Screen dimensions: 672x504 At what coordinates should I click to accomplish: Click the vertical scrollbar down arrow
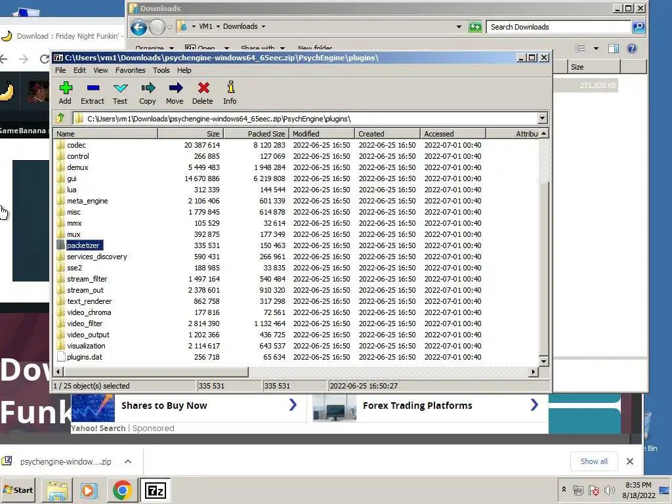(543, 362)
